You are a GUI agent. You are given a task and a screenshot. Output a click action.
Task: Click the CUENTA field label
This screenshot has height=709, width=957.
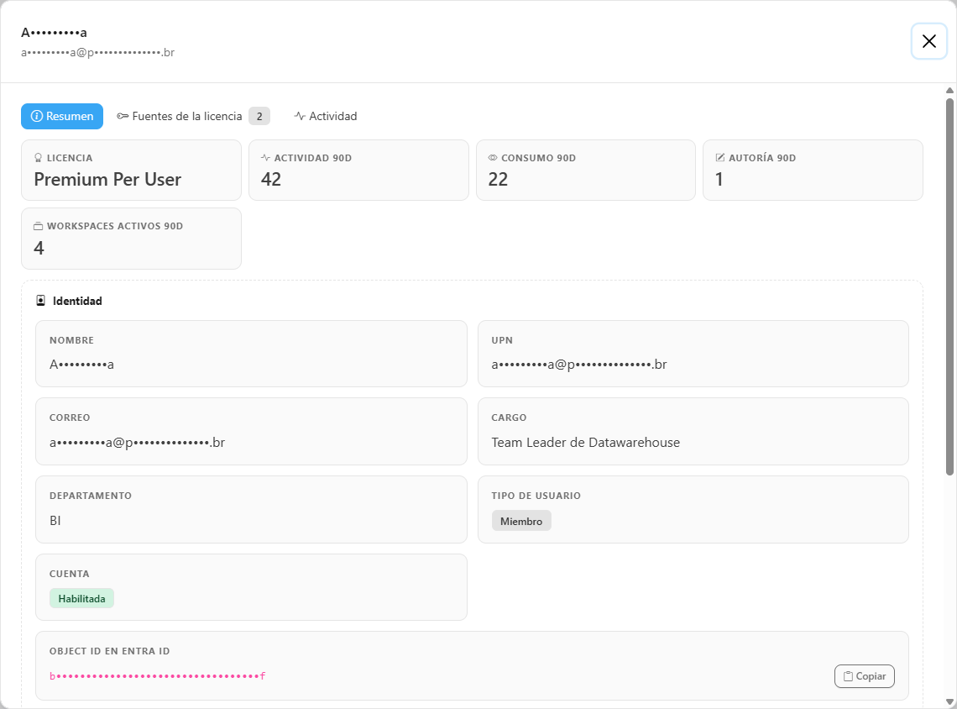pos(70,574)
